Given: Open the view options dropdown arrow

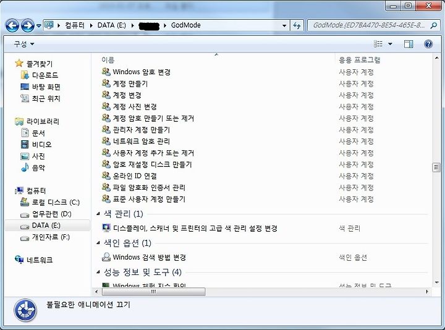Looking at the screenshot, I should coord(390,44).
